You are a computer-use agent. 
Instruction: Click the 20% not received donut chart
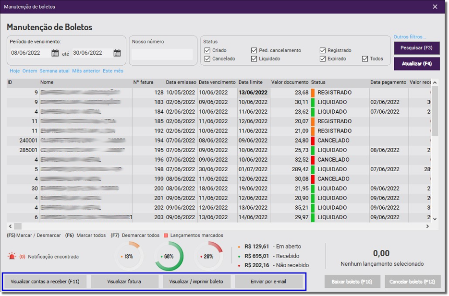(x=208, y=256)
